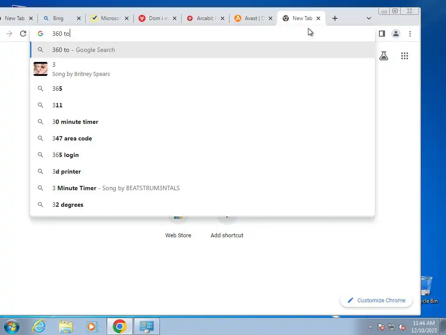This screenshot has width=446, height=335.
Task: Close the Avast tab
Action: (x=270, y=18)
